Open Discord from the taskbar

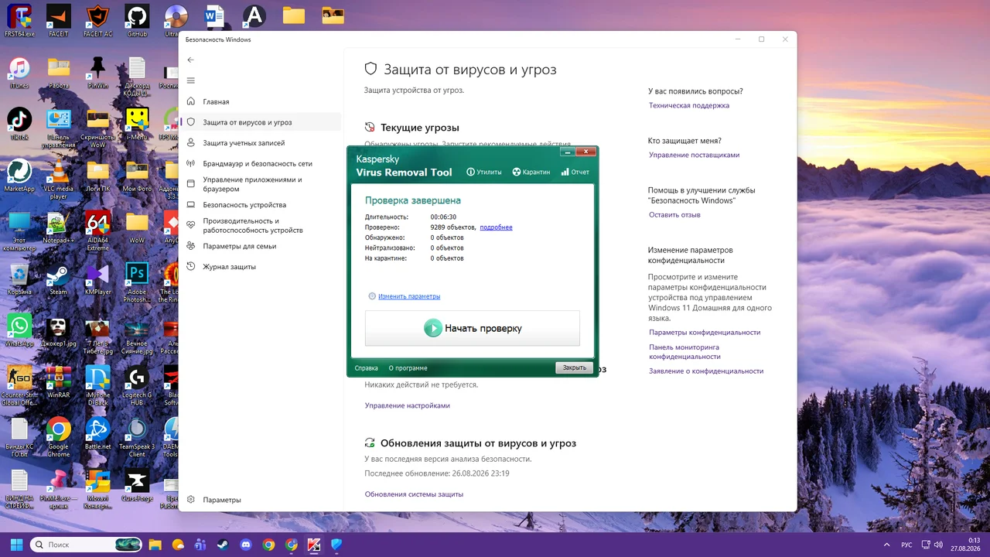pos(246,545)
